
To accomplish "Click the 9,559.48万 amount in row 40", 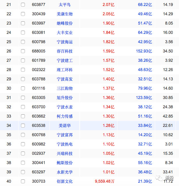I will (x=105, y=181).
